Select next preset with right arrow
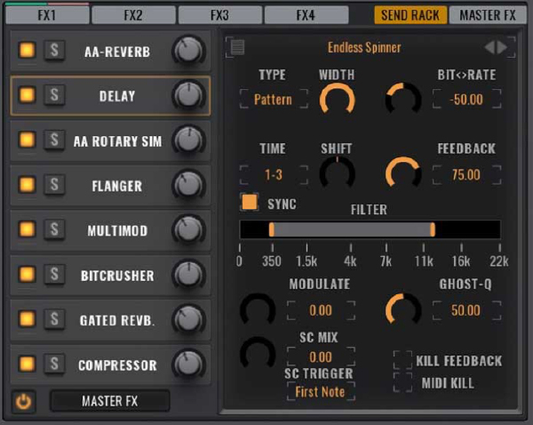Screen dimensions: 533x425 (x=502, y=47)
